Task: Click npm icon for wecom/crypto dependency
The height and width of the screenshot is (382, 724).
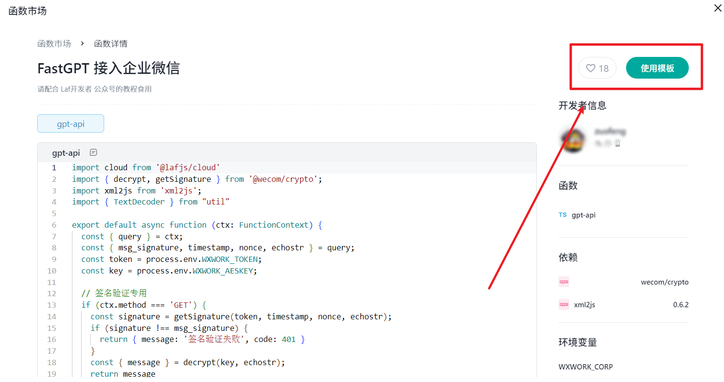Action: click(564, 282)
